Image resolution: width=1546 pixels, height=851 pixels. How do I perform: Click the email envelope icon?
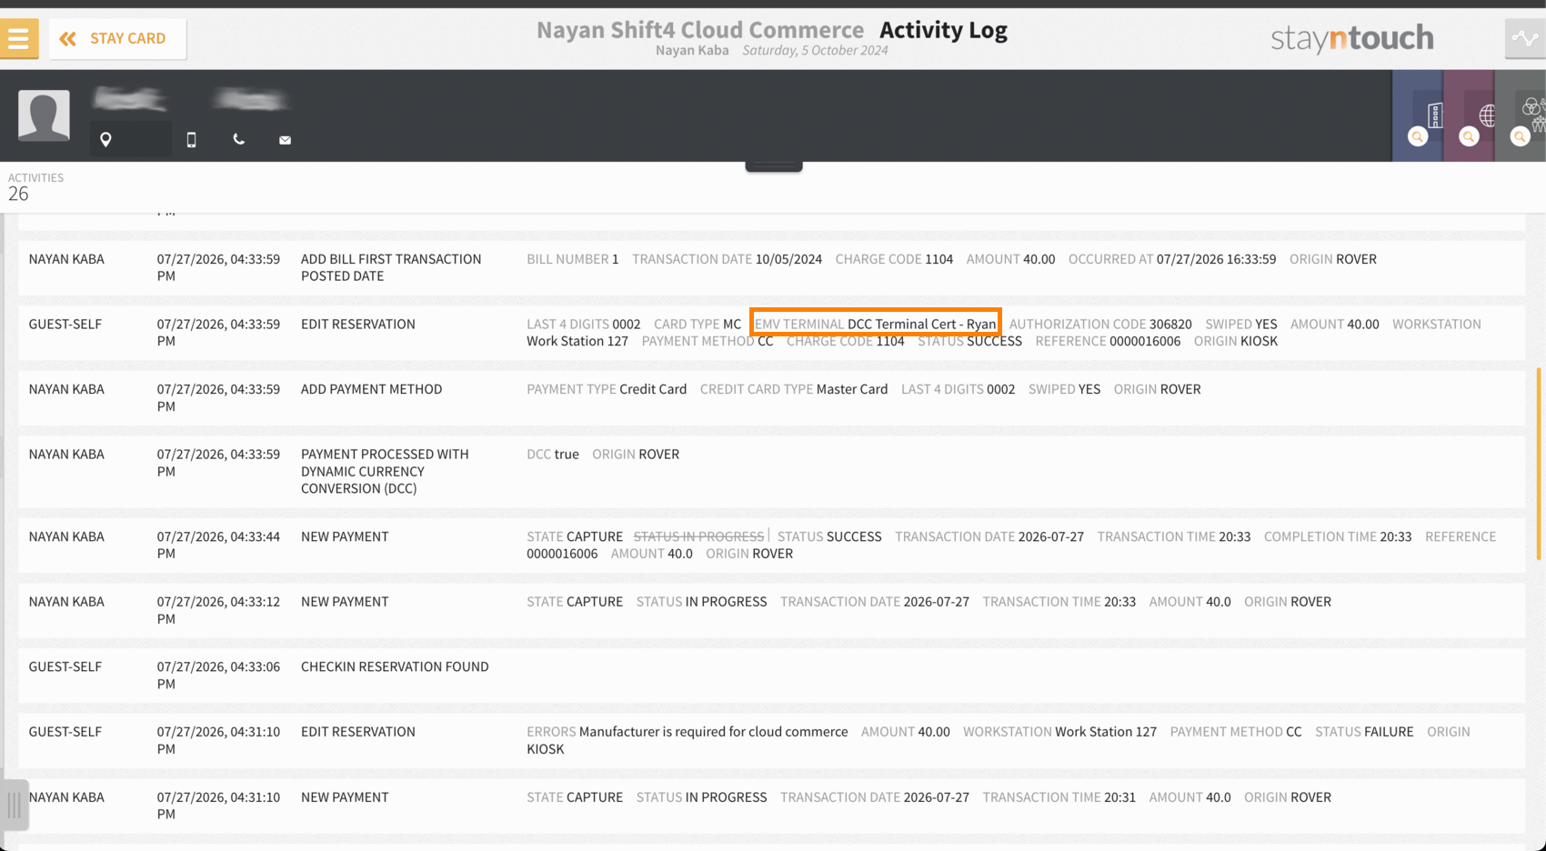pos(285,140)
